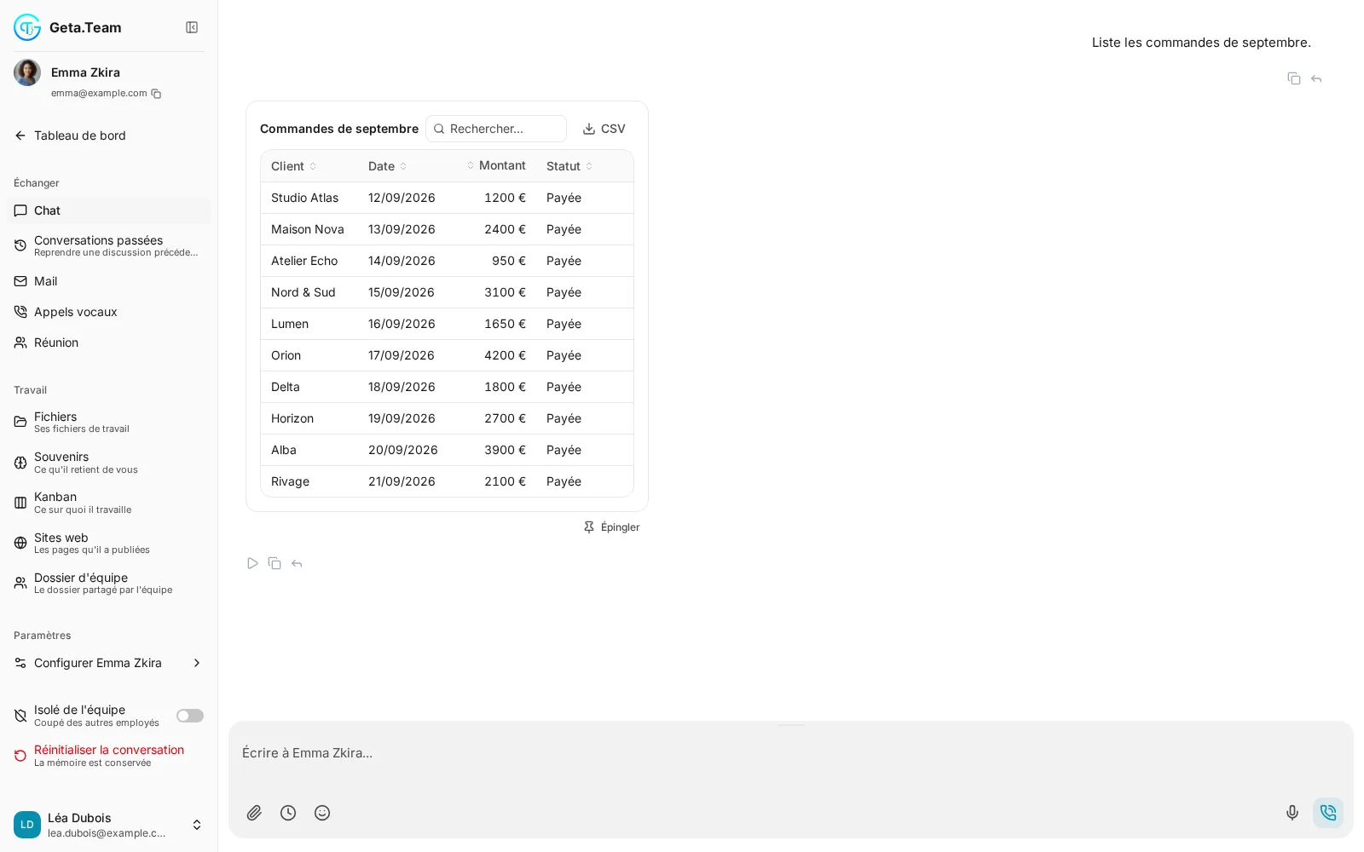Viewport: 1364px width, 852px height.
Task: Expand Configurer Emma Zkira settings
Action: coord(108,663)
